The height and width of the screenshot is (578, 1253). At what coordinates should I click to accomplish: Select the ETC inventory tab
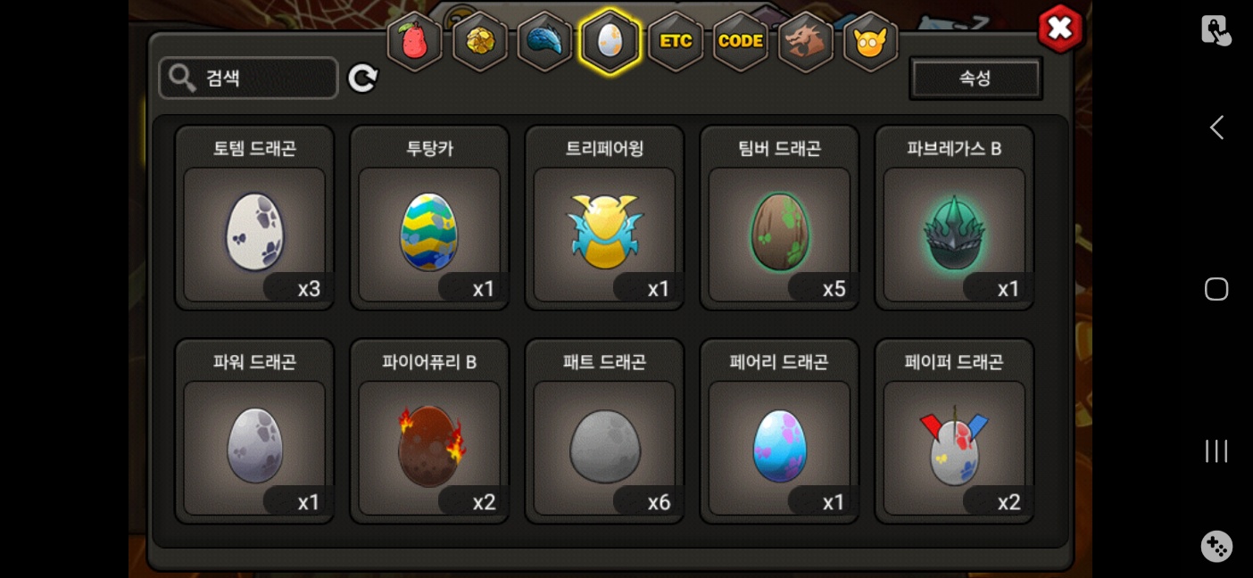[x=676, y=41]
